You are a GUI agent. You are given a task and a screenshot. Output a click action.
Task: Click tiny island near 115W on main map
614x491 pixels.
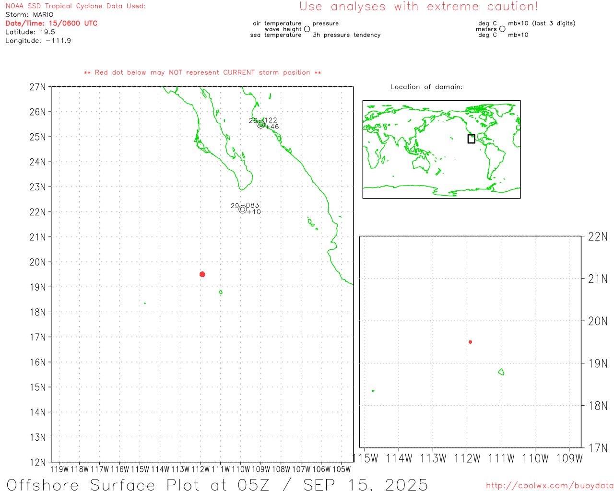click(x=145, y=303)
